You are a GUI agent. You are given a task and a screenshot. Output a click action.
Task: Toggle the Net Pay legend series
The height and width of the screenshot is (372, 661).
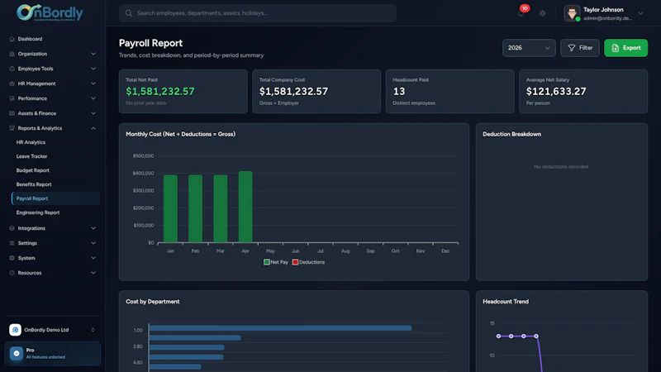(276, 262)
